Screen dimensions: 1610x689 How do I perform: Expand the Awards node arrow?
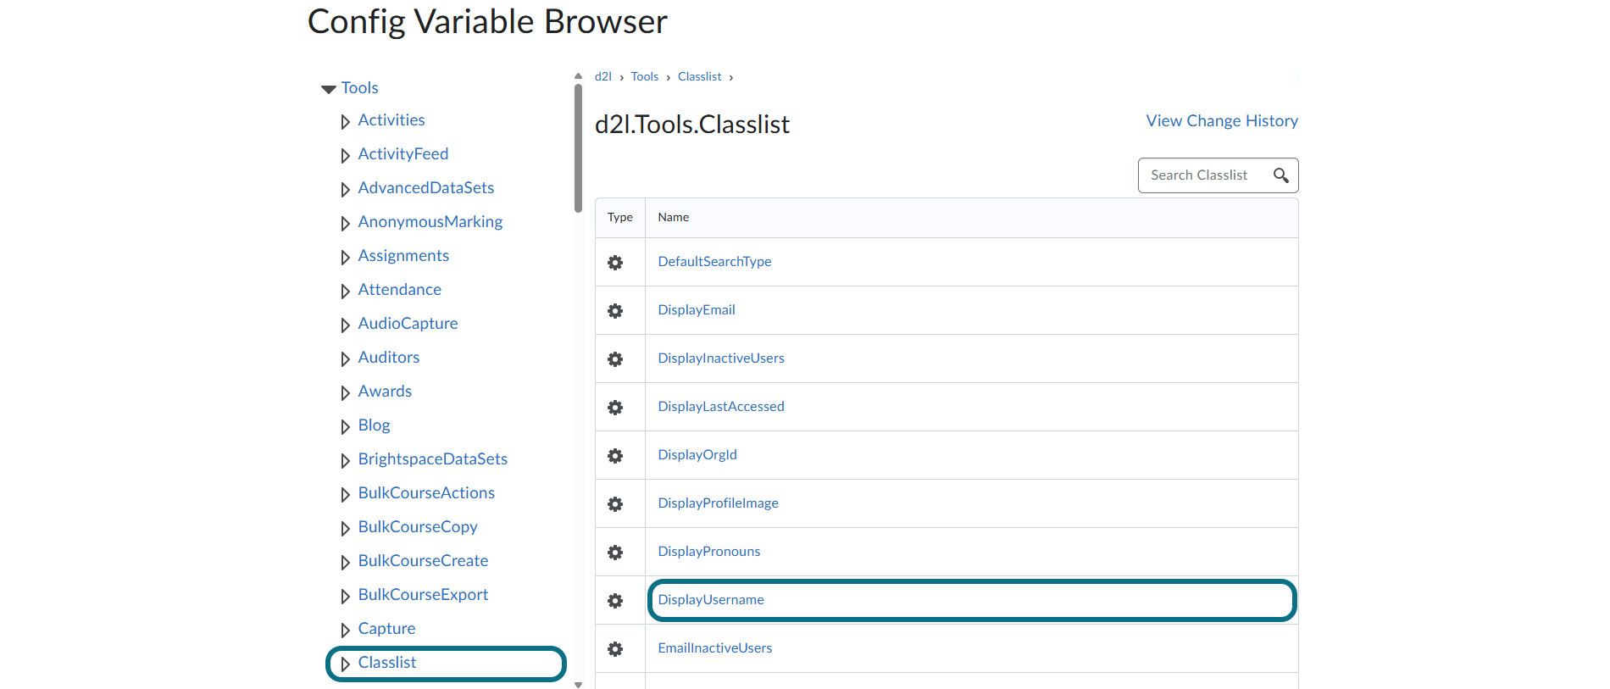345,393
